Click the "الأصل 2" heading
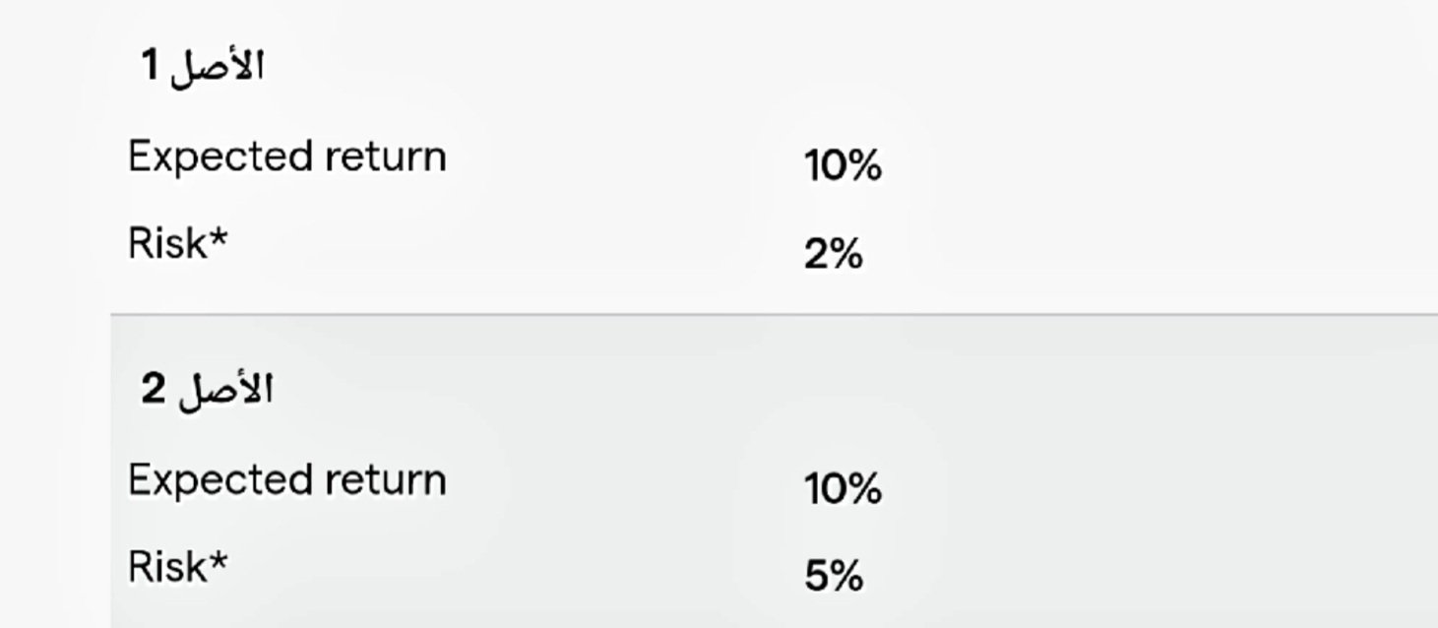The height and width of the screenshot is (628, 1438). pyautogui.click(x=207, y=390)
